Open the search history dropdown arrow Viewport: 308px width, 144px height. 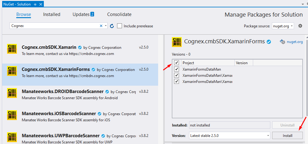106,26
